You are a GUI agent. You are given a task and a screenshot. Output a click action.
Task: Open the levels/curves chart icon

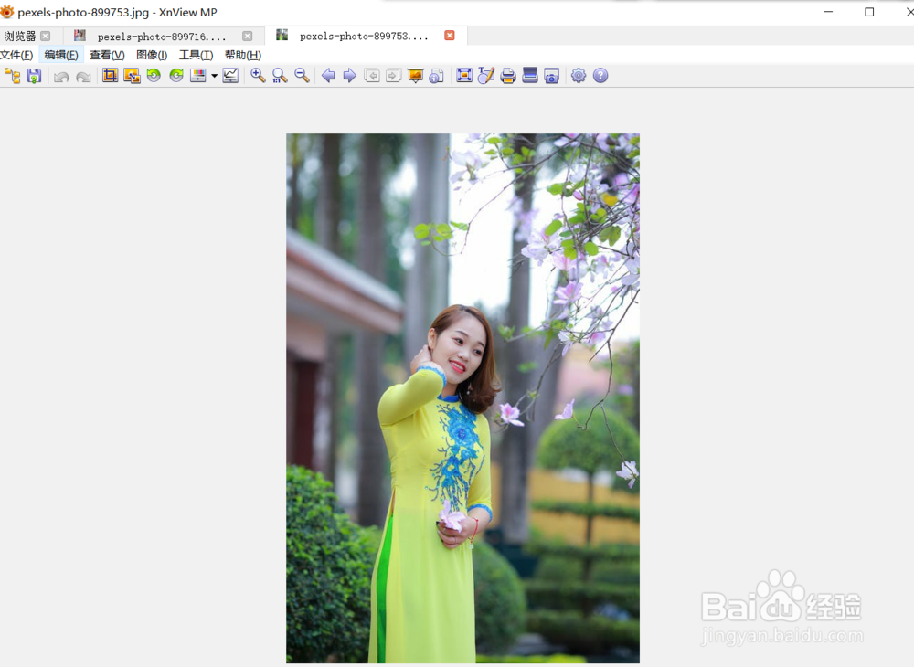click(230, 76)
